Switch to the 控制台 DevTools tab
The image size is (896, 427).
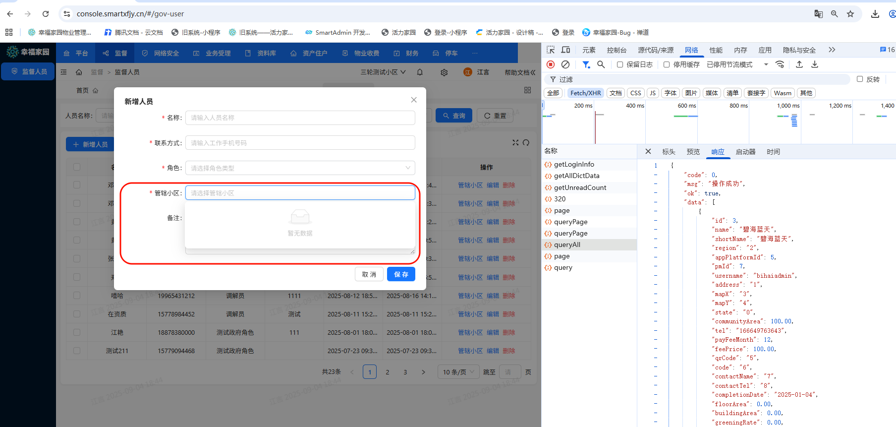pos(616,50)
